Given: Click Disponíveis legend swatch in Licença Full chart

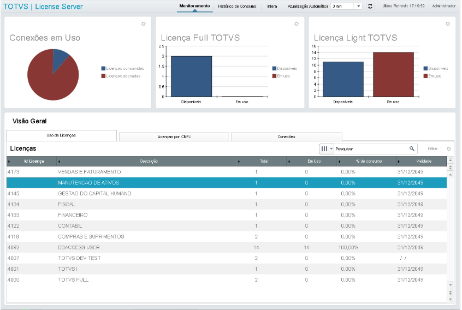Looking at the screenshot, I should point(274,68).
